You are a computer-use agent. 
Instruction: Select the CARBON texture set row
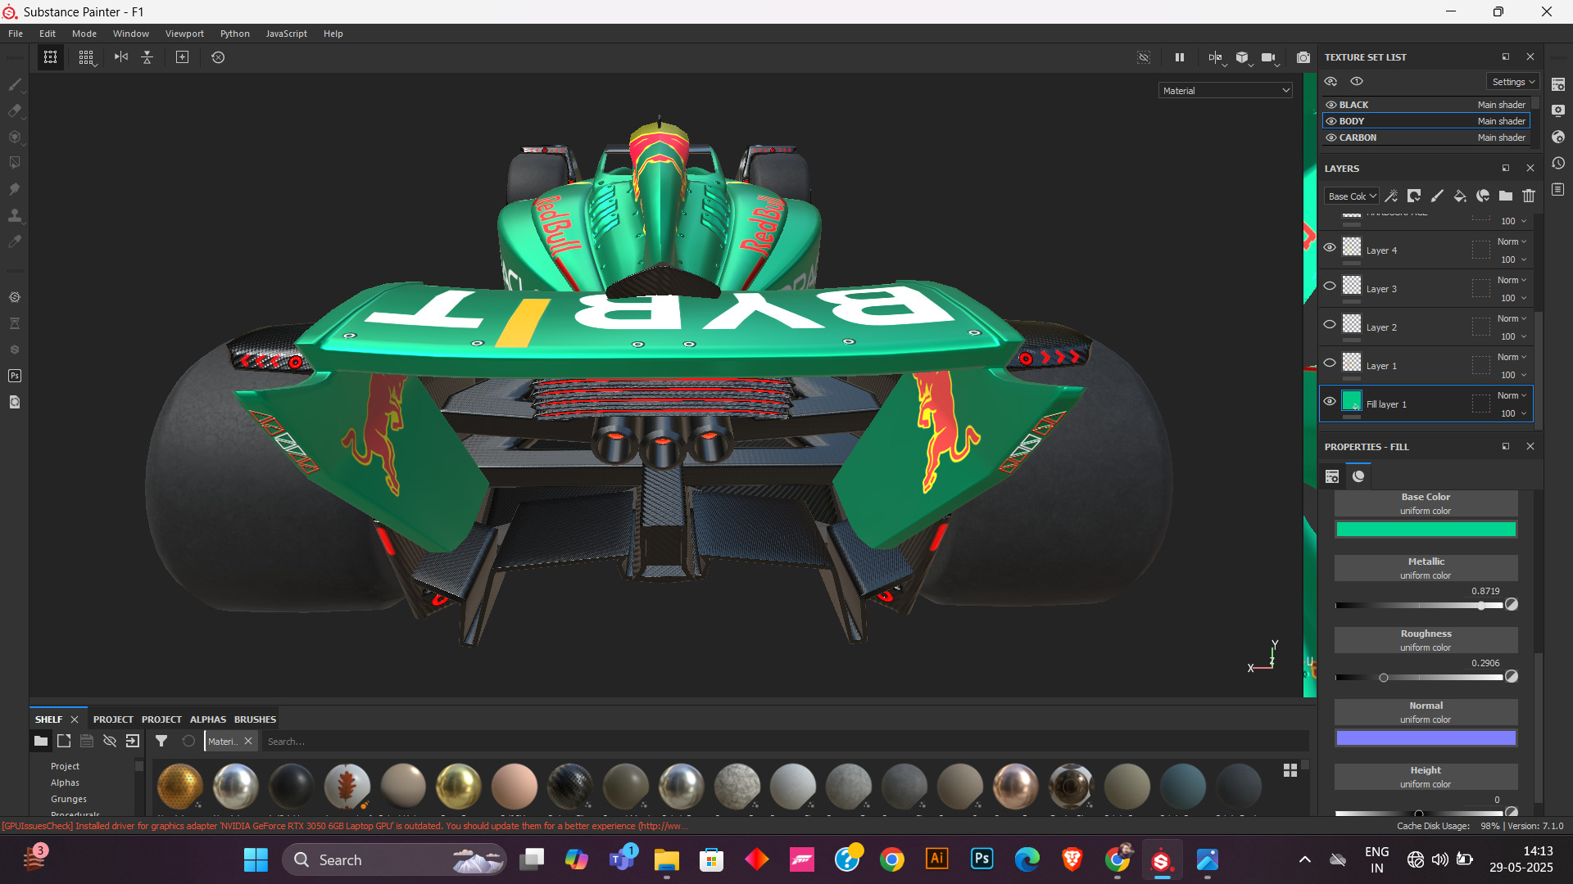tap(1426, 138)
